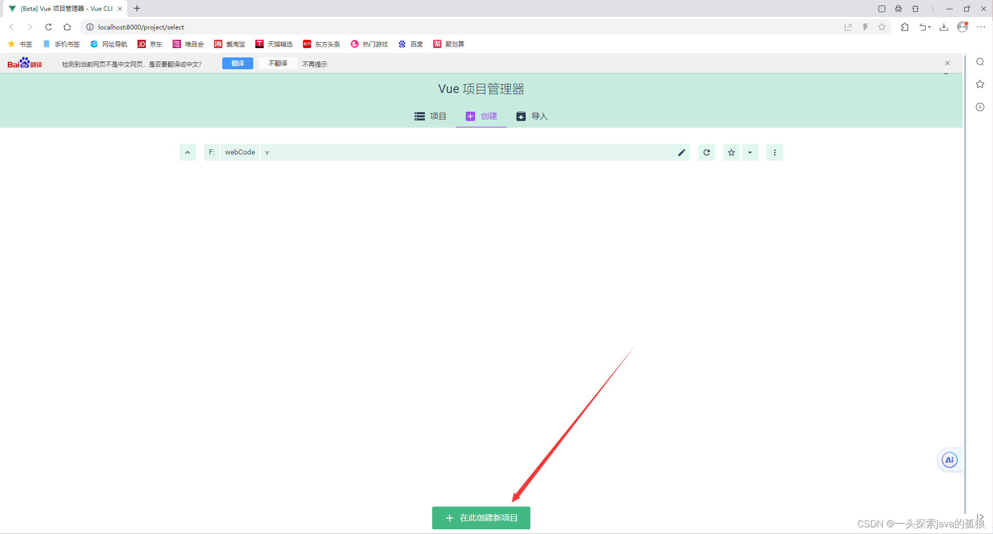Open the AI assistant floating button
This screenshot has height=534, width=993.
950,460
